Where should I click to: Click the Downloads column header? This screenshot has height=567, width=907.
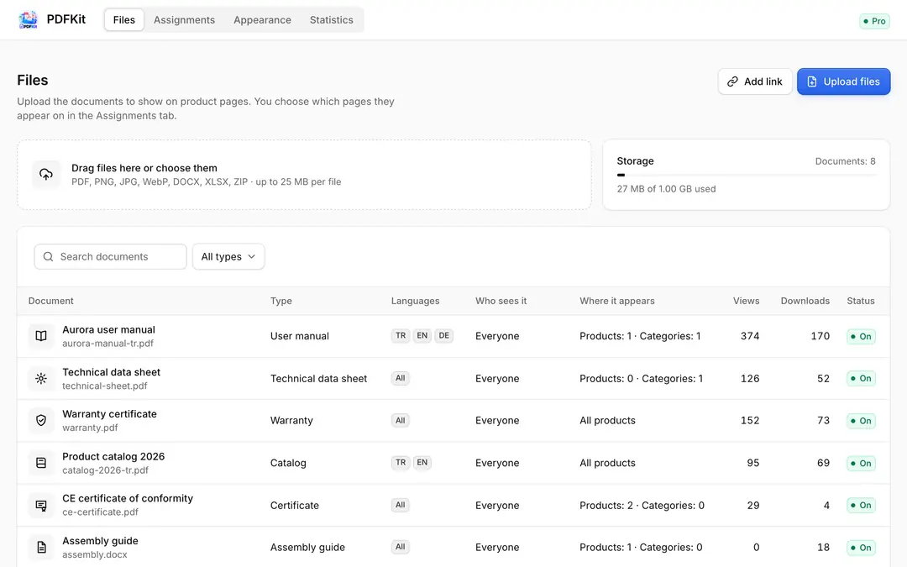pyautogui.click(x=805, y=301)
